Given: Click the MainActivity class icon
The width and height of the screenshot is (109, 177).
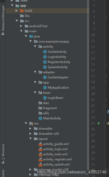Looking at the screenshot, I should tap(40, 118).
